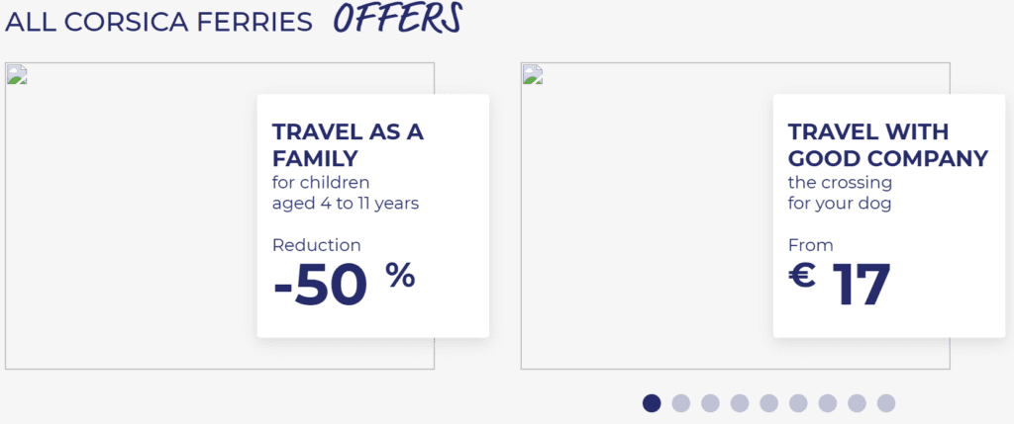Select the 'for children aged 4 to 11 years' text

pos(346,193)
